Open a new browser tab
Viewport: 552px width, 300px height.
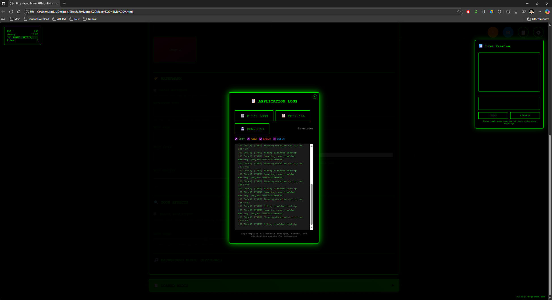pos(64,3)
